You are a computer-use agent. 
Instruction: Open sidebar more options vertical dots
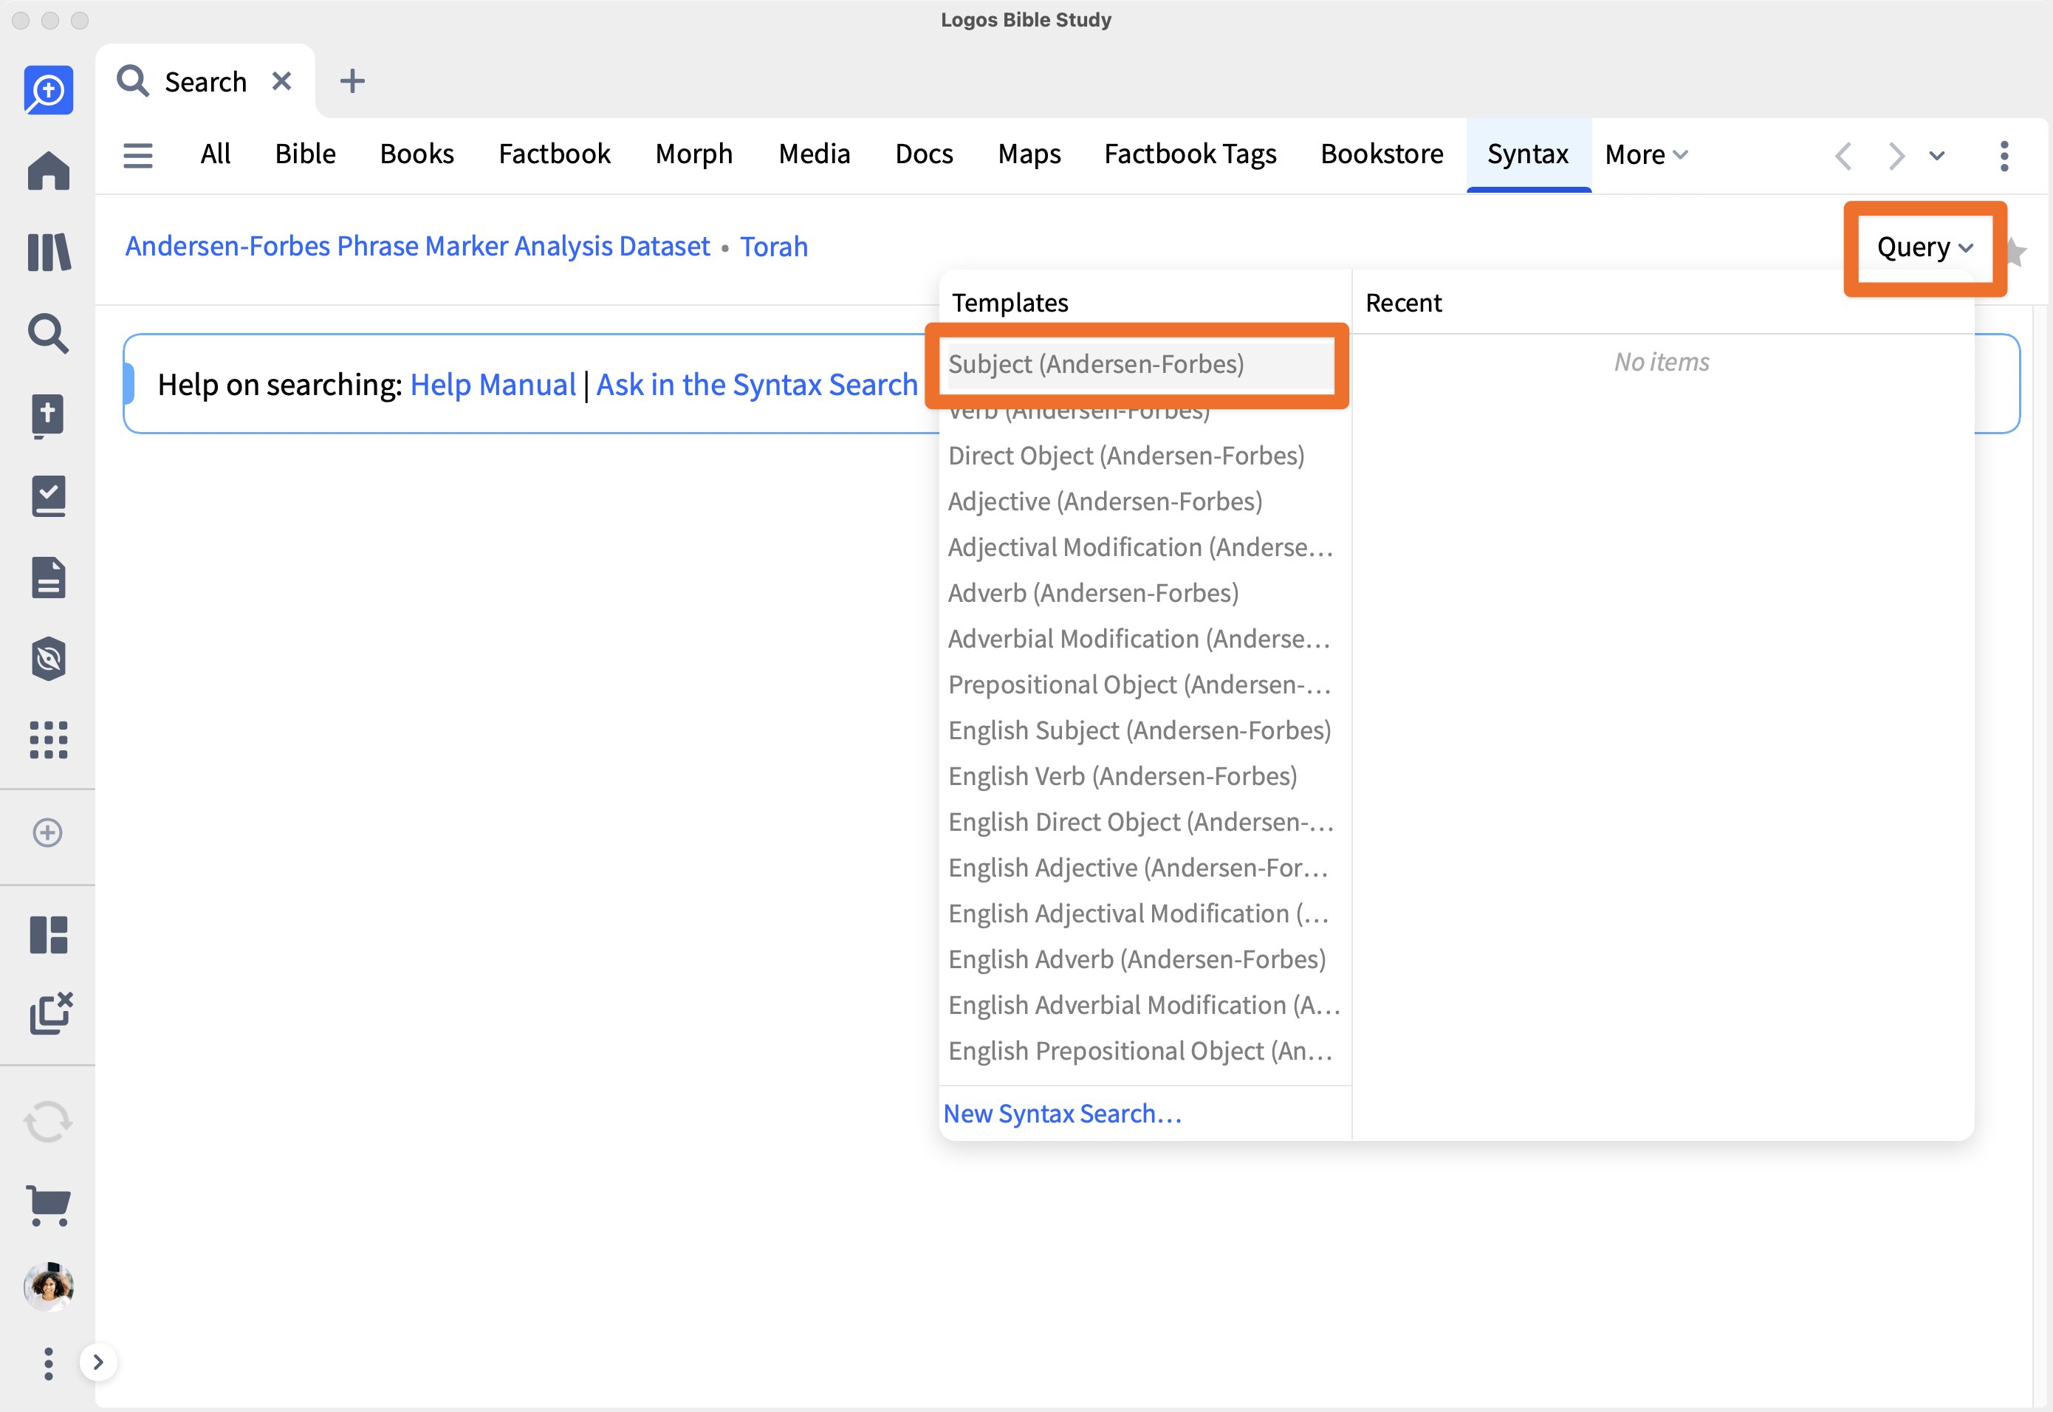[x=48, y=1363]
